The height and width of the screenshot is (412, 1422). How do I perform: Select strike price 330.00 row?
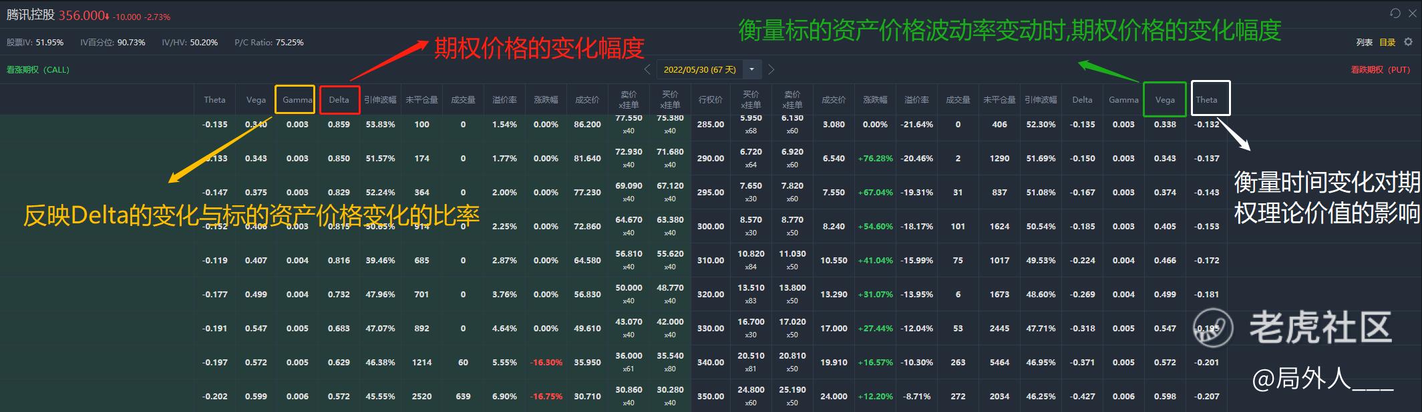click(711, 329)
